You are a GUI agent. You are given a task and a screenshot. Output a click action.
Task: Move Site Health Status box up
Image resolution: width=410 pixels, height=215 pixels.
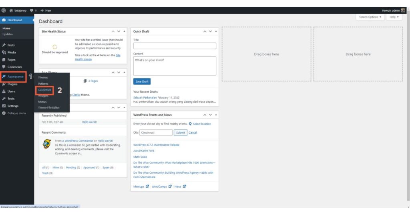(x=113, y=31)
